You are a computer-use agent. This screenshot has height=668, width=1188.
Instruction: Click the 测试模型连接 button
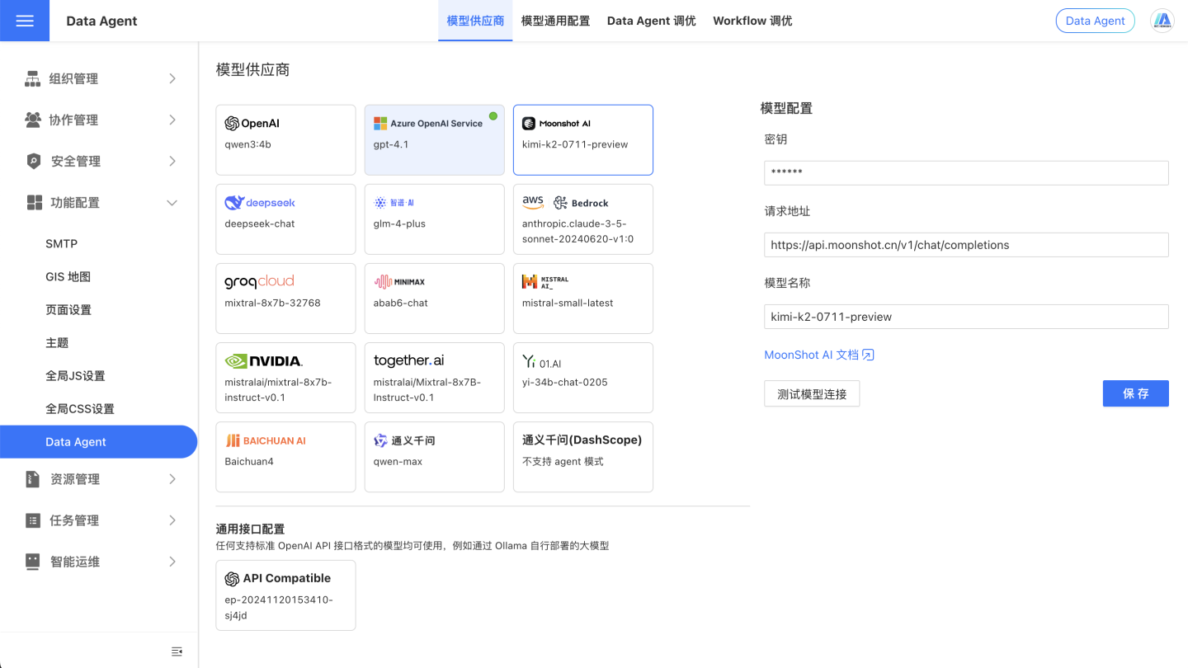812,393
